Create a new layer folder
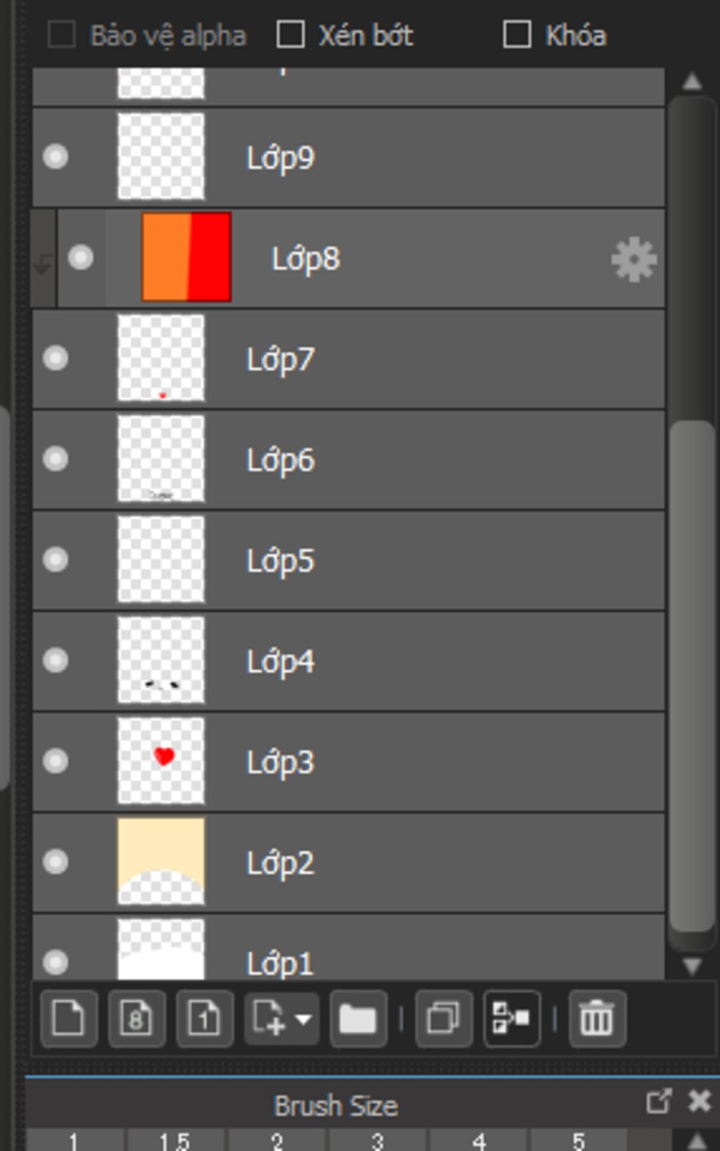 tap(358, 1018)
